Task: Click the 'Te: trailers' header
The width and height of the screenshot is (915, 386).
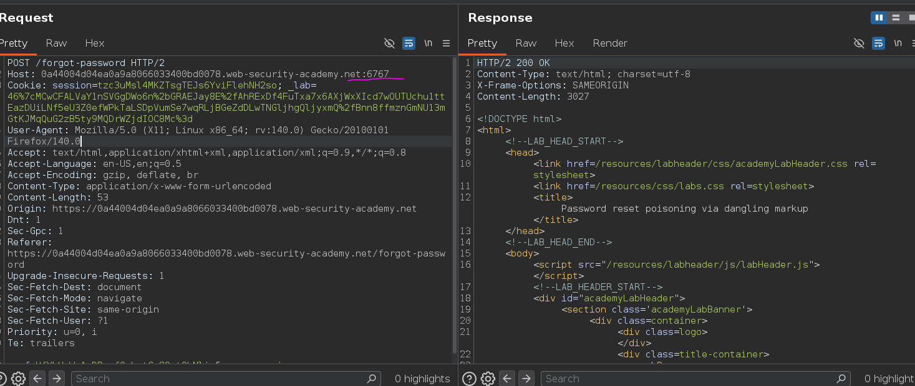Action: (41, 343)
